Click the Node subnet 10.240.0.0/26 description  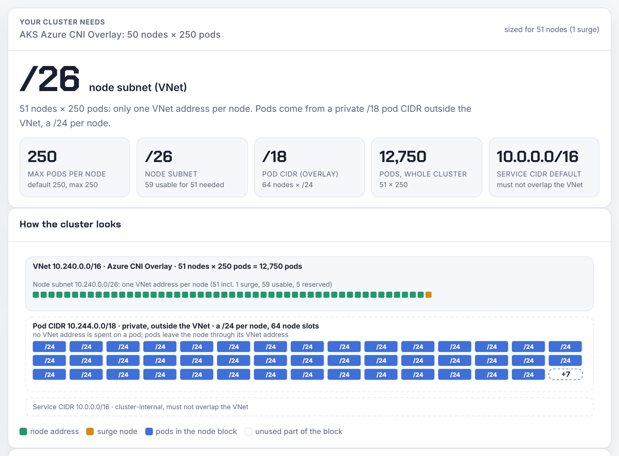(182, 285)
